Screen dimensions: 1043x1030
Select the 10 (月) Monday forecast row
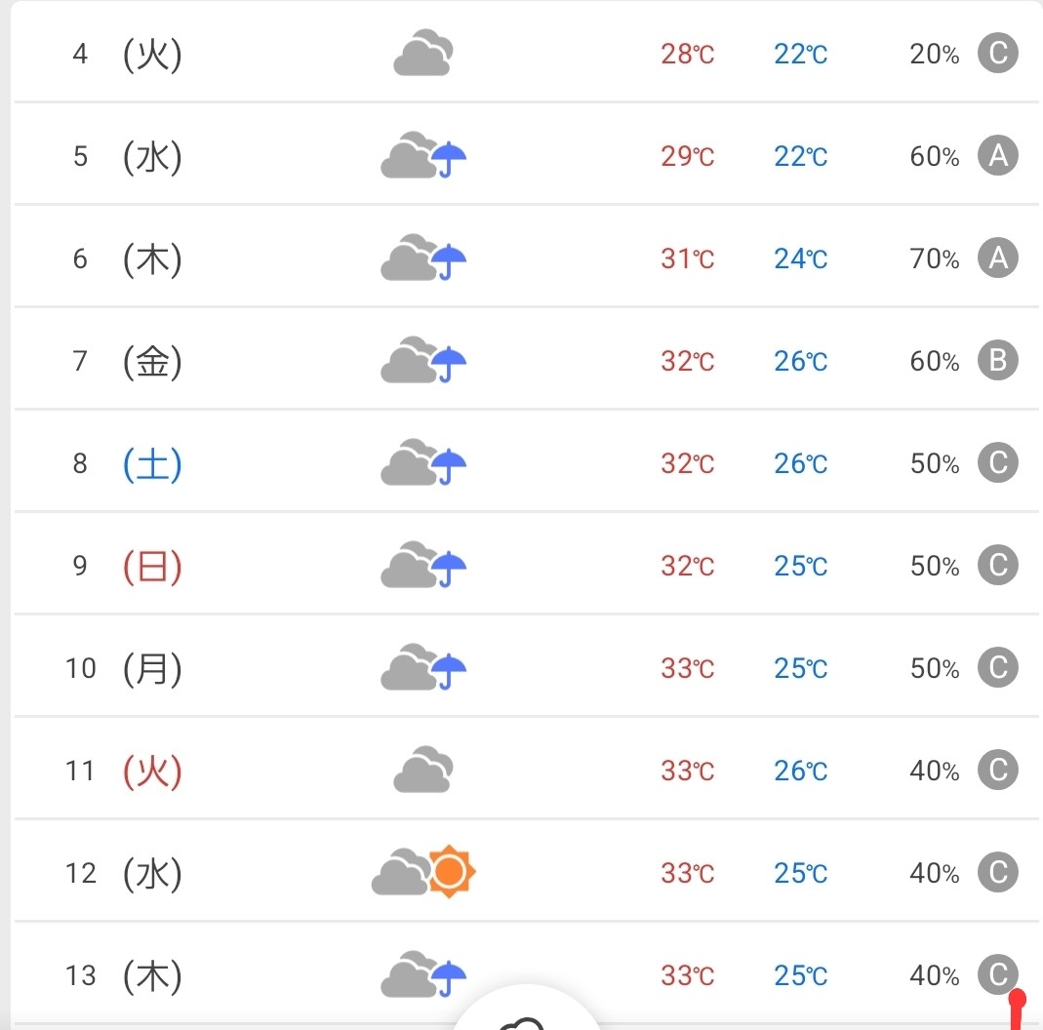click(x=526, y=667)
